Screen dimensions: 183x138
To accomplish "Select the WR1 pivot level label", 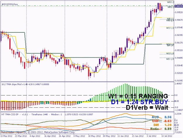I will (x=170, y=2).
